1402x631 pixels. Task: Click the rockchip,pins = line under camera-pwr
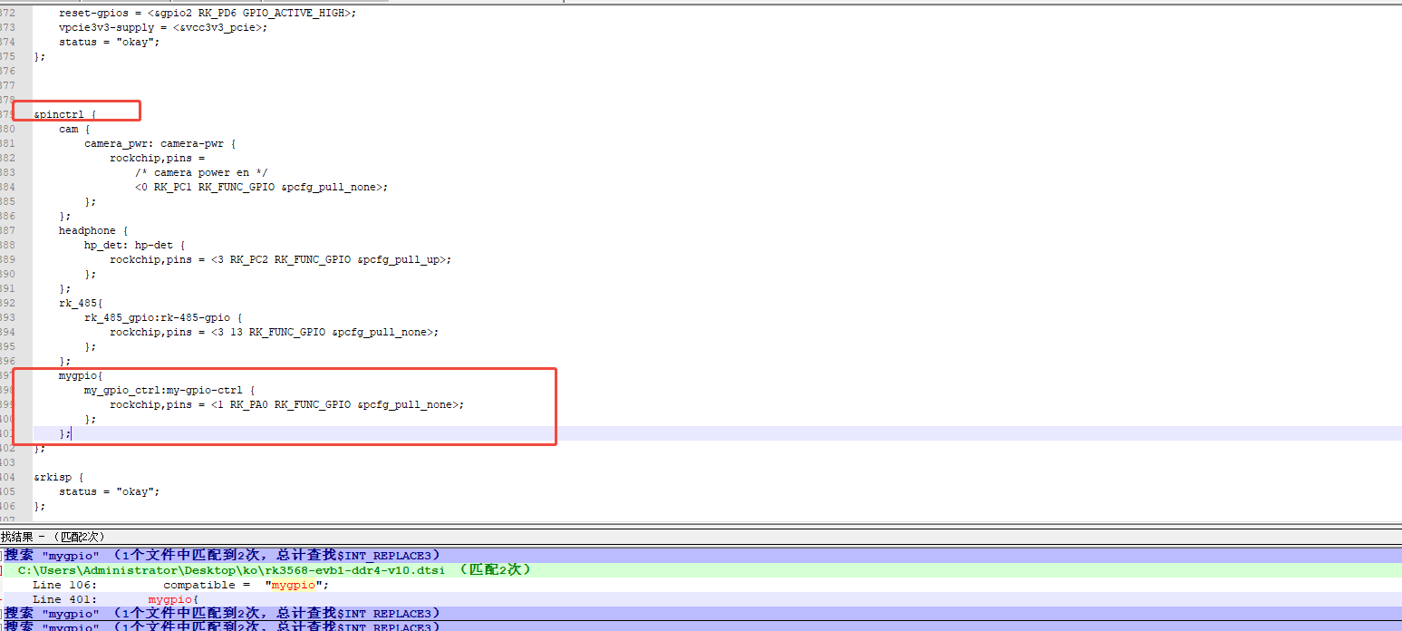point(158,158)
